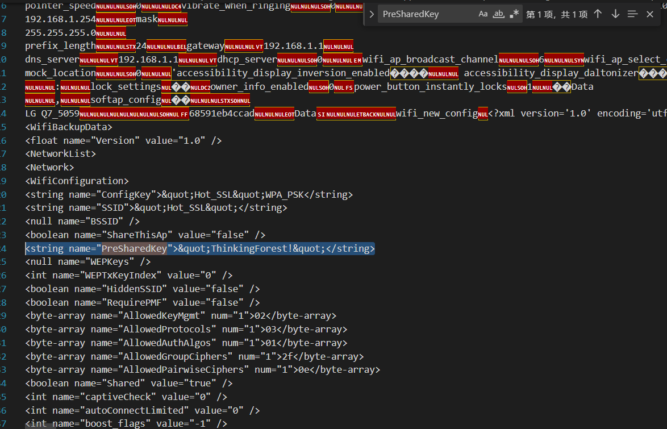The image size is (667, 429).
Task: Close the find widget
Action: (649, 14)
